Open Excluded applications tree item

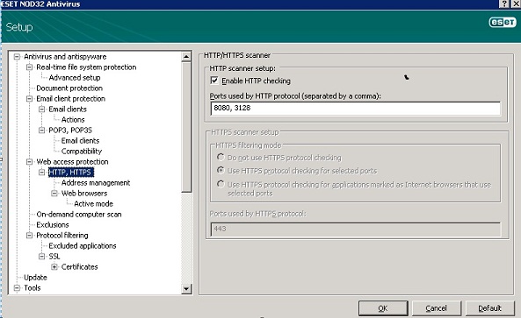[x=83, y=246]
